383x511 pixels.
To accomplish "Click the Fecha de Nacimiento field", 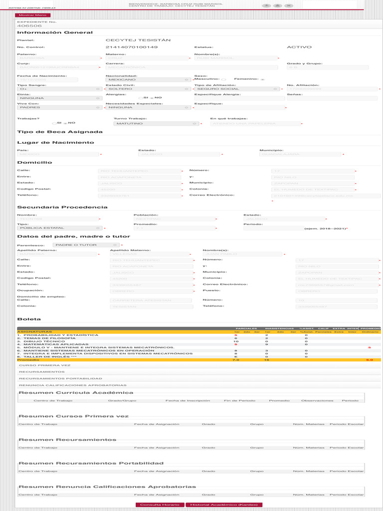I will 47,79.
